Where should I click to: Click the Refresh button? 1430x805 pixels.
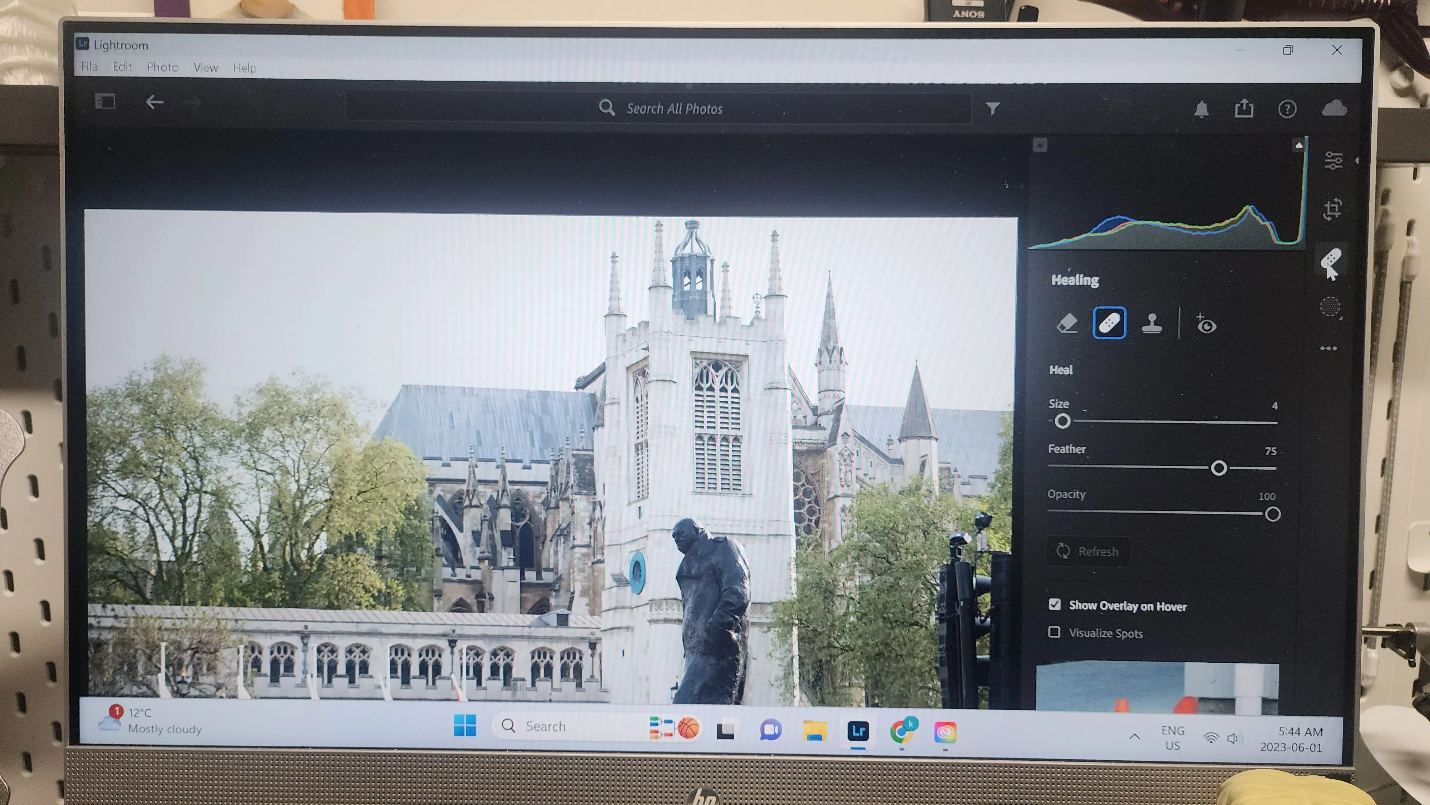coord(1088,551)
